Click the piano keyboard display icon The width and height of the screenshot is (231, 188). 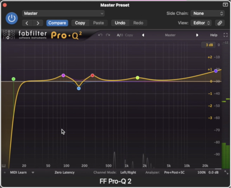(4, 166)
